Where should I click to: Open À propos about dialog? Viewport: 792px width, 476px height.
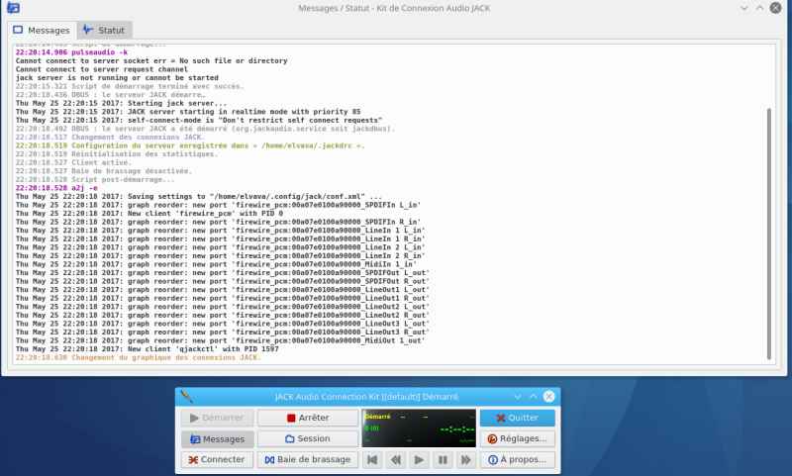(517, 459)
